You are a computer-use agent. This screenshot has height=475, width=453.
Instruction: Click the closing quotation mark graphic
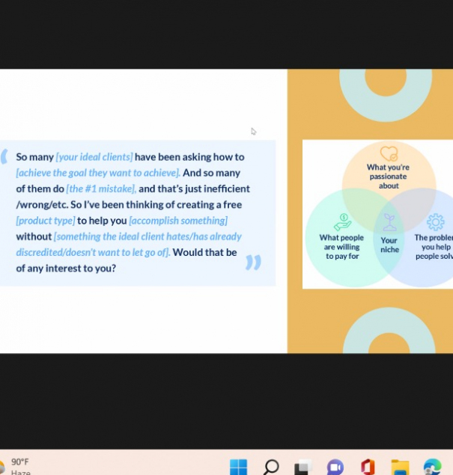click(x=253, y=262)
